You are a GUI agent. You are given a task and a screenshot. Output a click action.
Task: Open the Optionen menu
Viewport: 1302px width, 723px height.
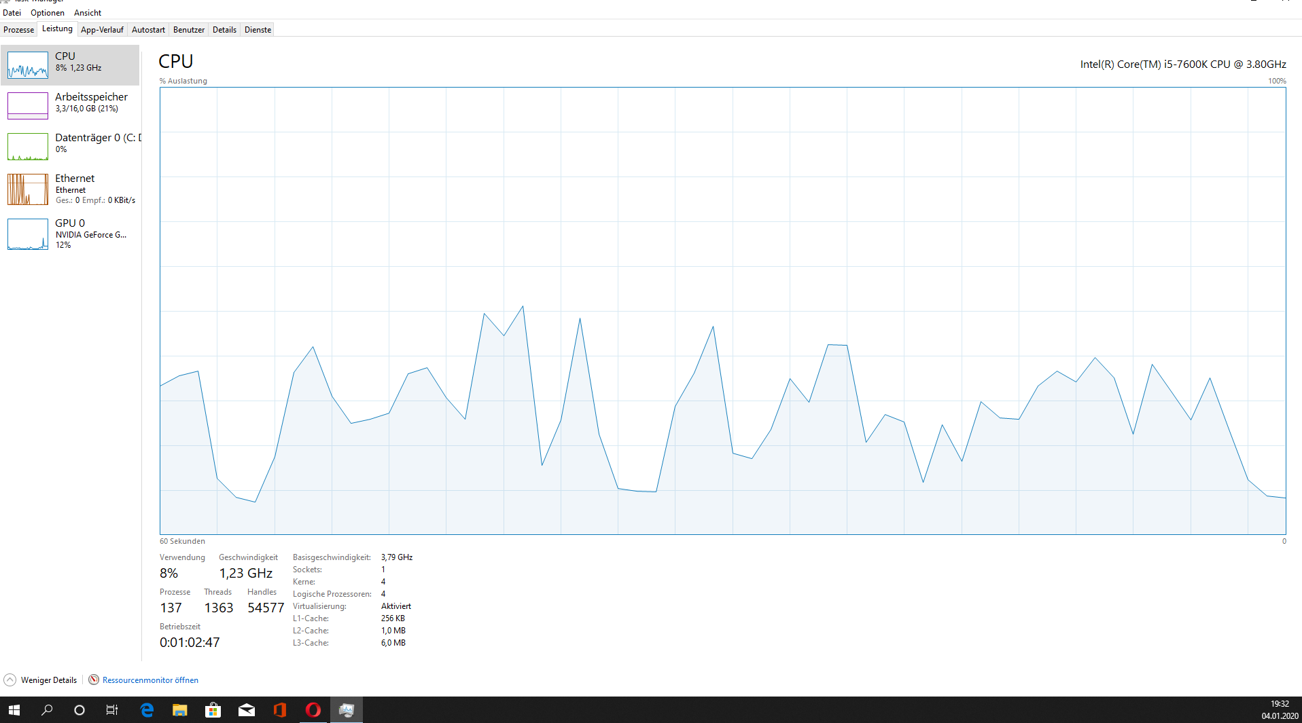48,12
